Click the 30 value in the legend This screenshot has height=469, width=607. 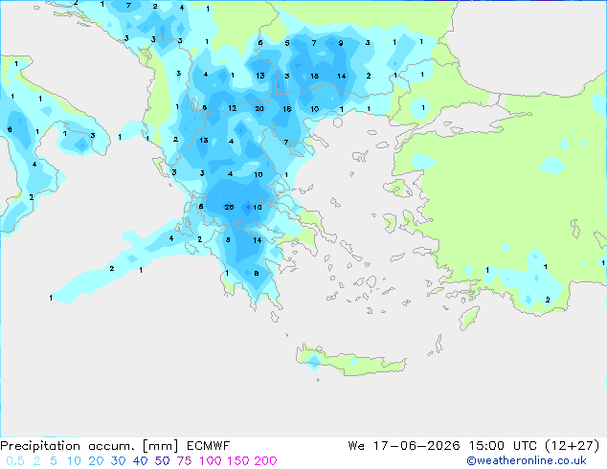click(118, 461)
